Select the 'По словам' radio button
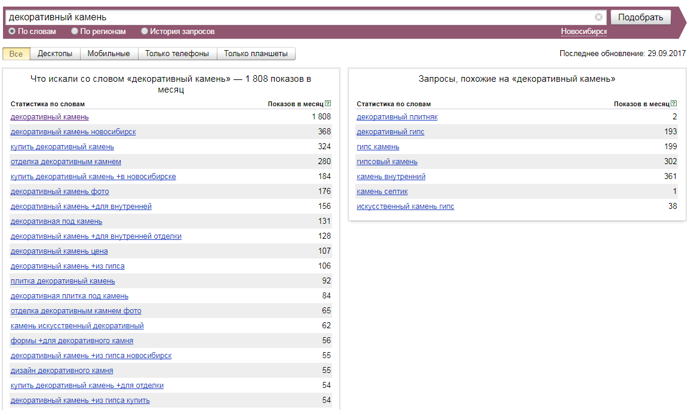The image size is (697, 410). (x=12, y=31)
